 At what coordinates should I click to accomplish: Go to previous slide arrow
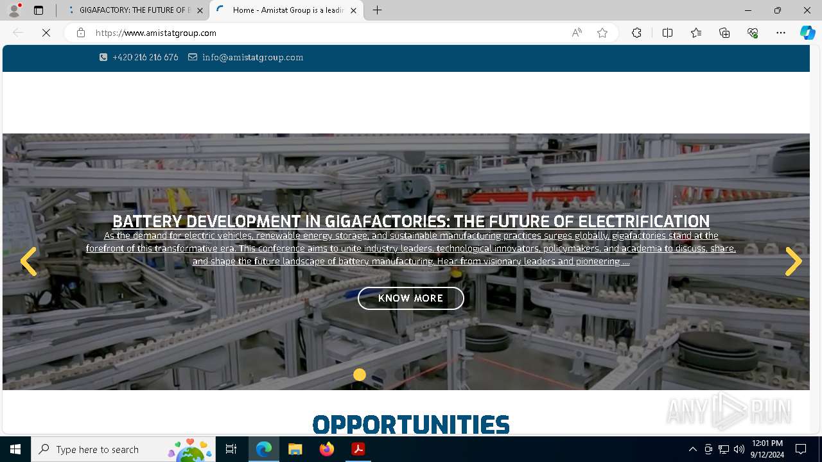point(28,261)
